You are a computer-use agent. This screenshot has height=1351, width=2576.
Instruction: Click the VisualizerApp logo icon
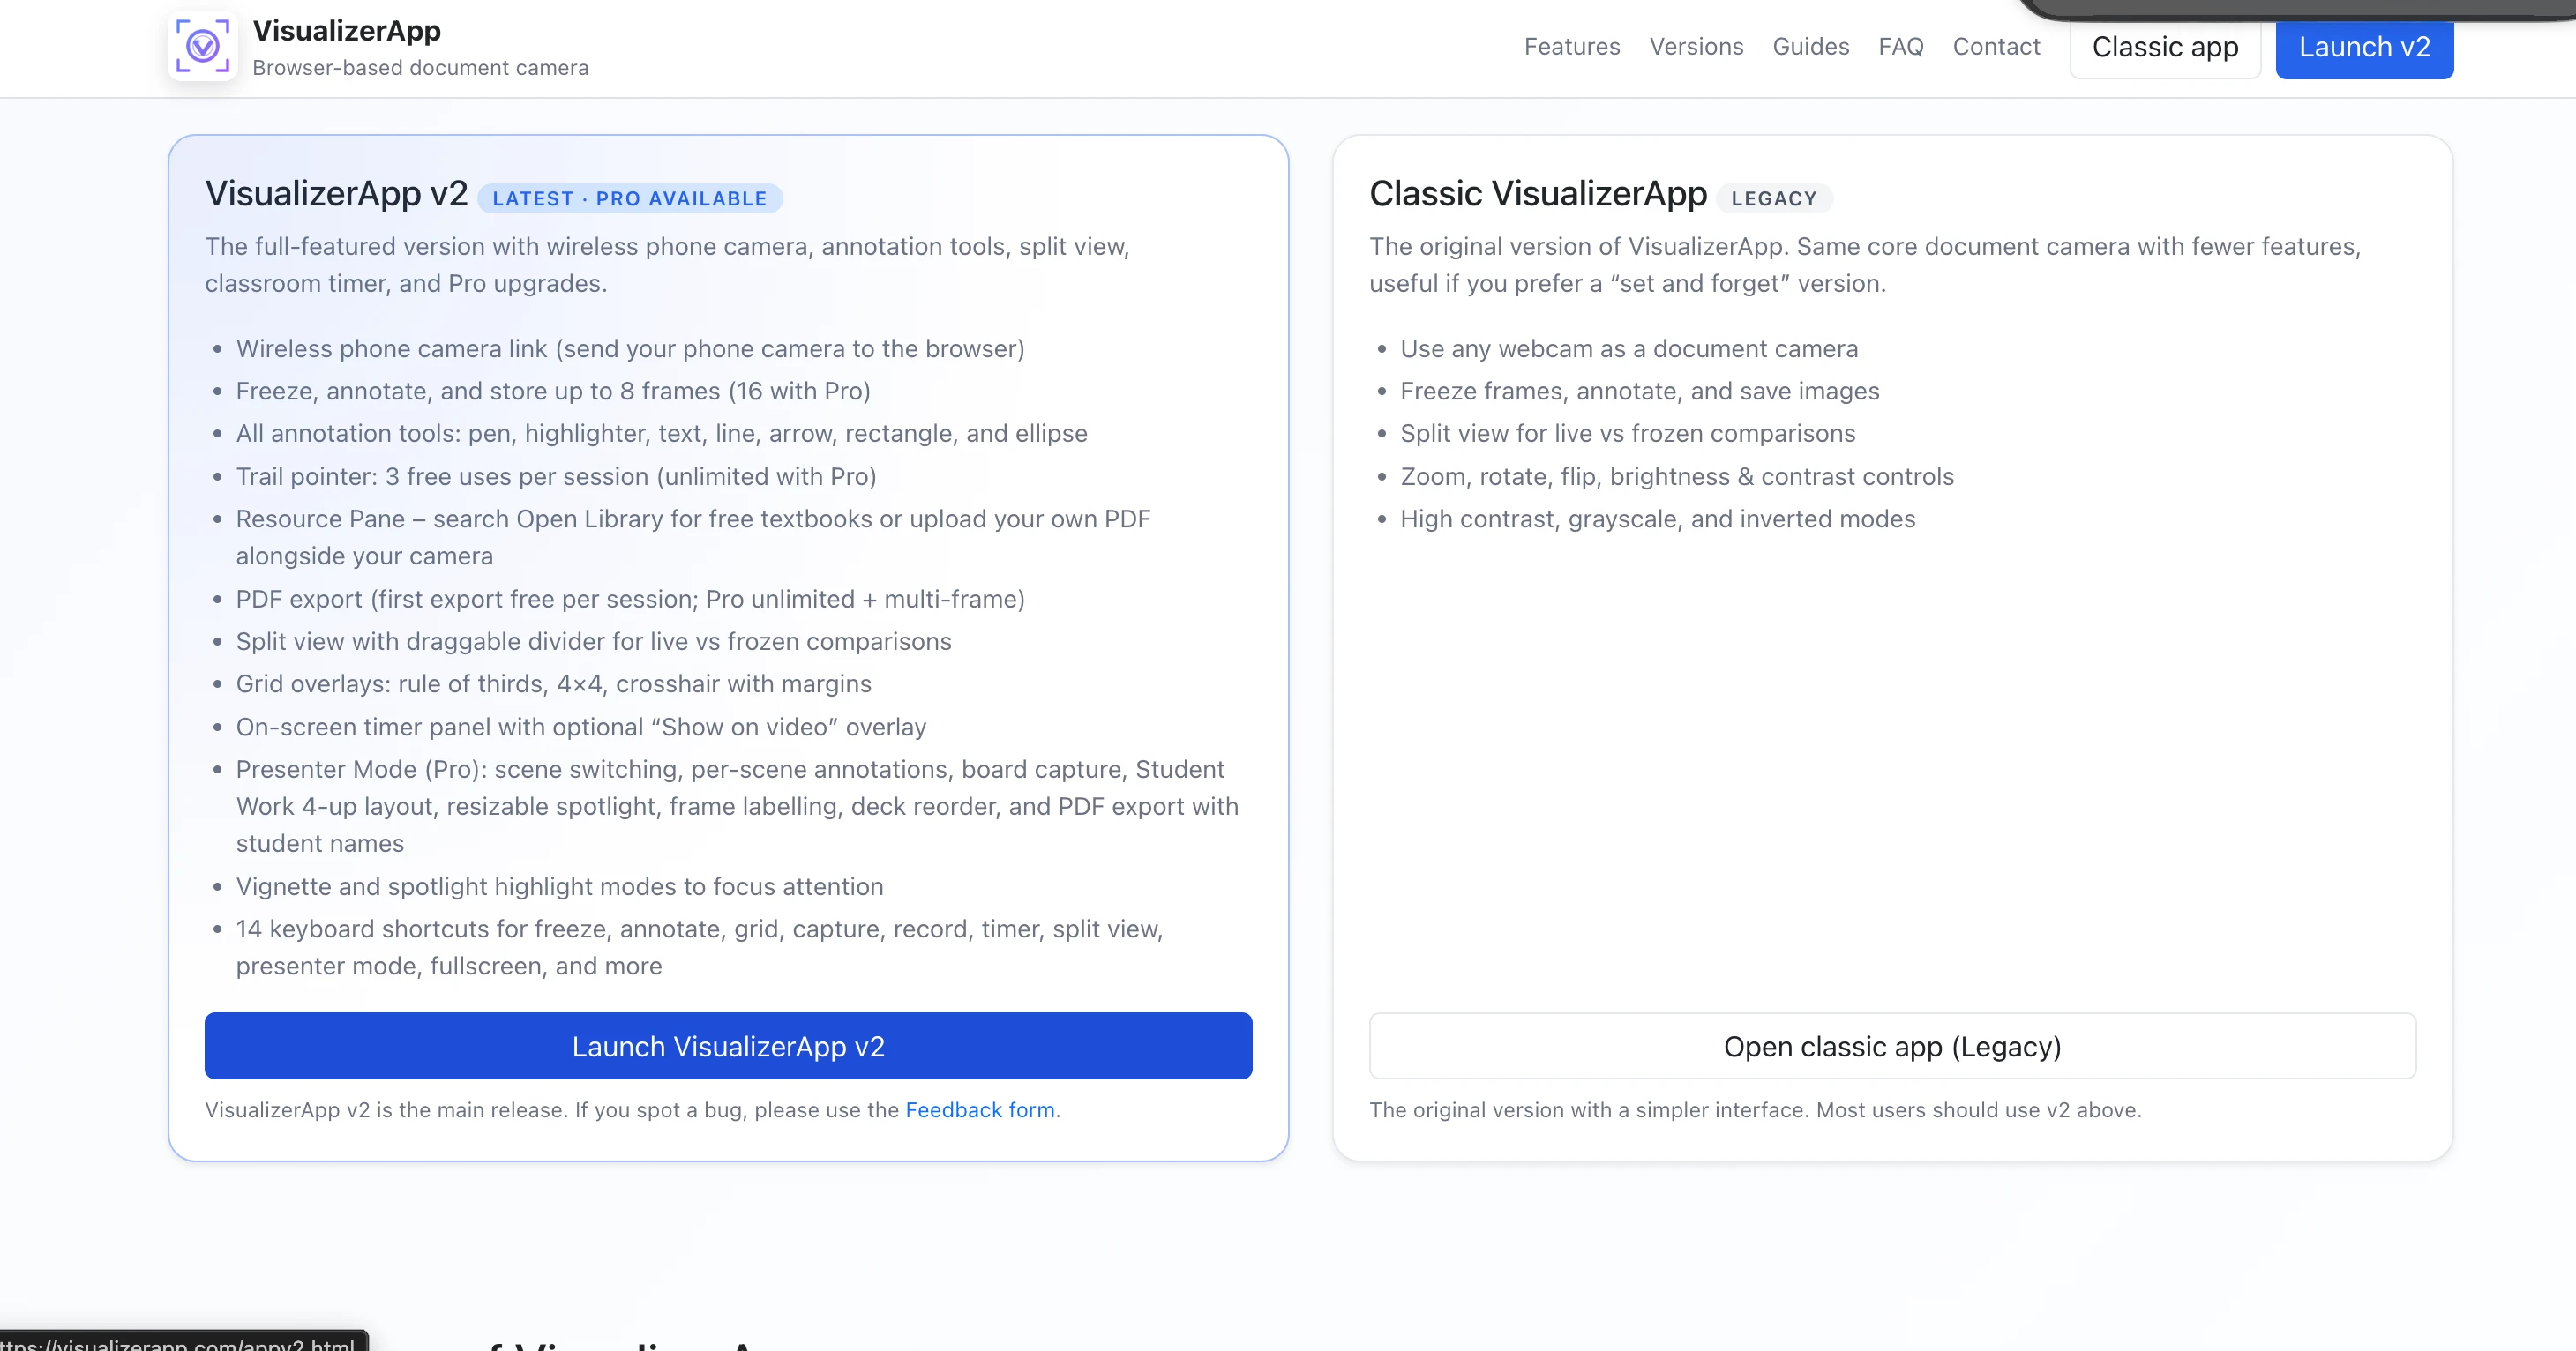point(202,46)
